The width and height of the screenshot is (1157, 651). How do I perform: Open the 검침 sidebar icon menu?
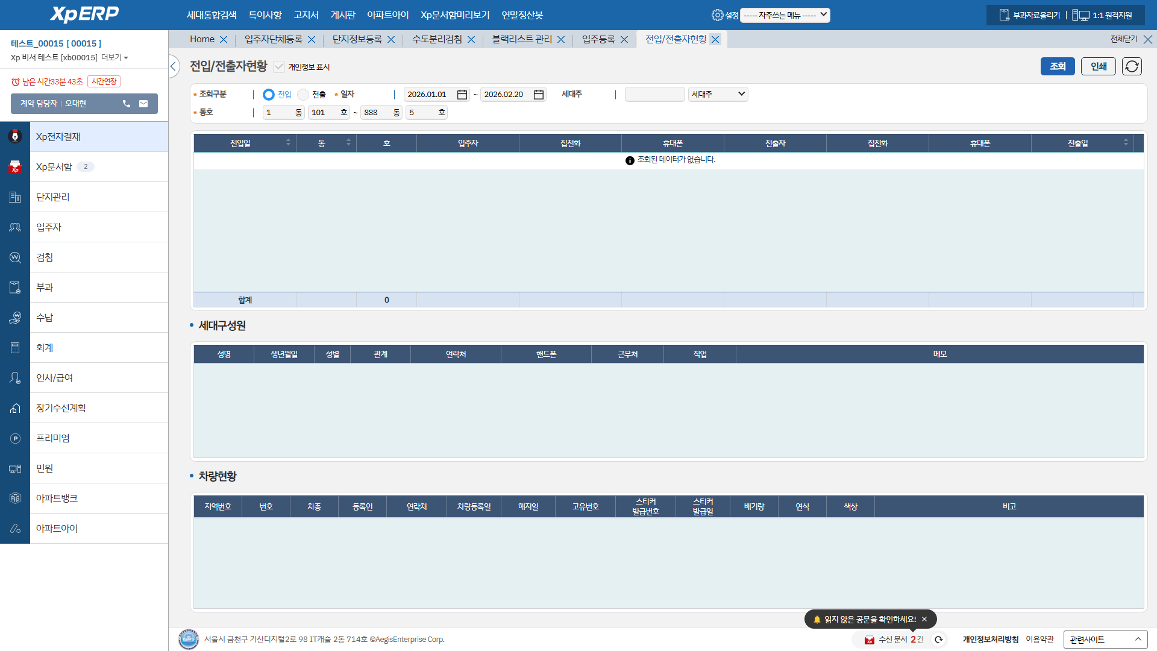(x=15, y=257)
